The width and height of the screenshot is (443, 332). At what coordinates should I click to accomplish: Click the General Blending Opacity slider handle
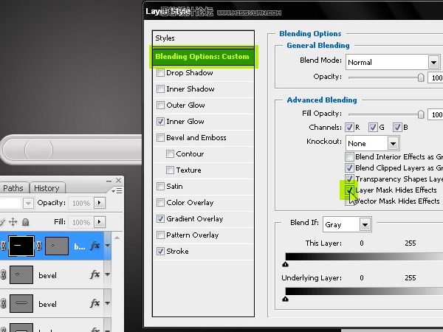click(x=421, y=77)
